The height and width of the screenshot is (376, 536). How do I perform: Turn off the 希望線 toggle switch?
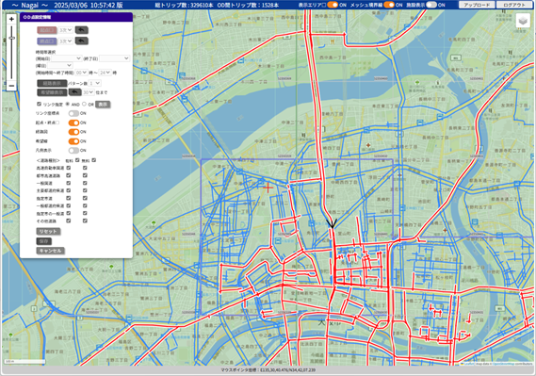tap(73, 141)
